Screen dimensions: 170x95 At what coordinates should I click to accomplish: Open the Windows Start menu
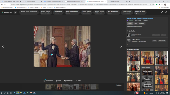tap(2, 93)
